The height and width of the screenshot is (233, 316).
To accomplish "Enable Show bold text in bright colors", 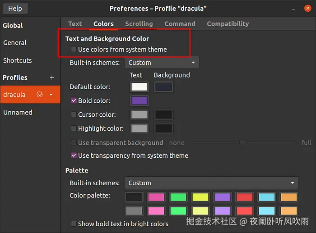I will (x=74, y=224).
